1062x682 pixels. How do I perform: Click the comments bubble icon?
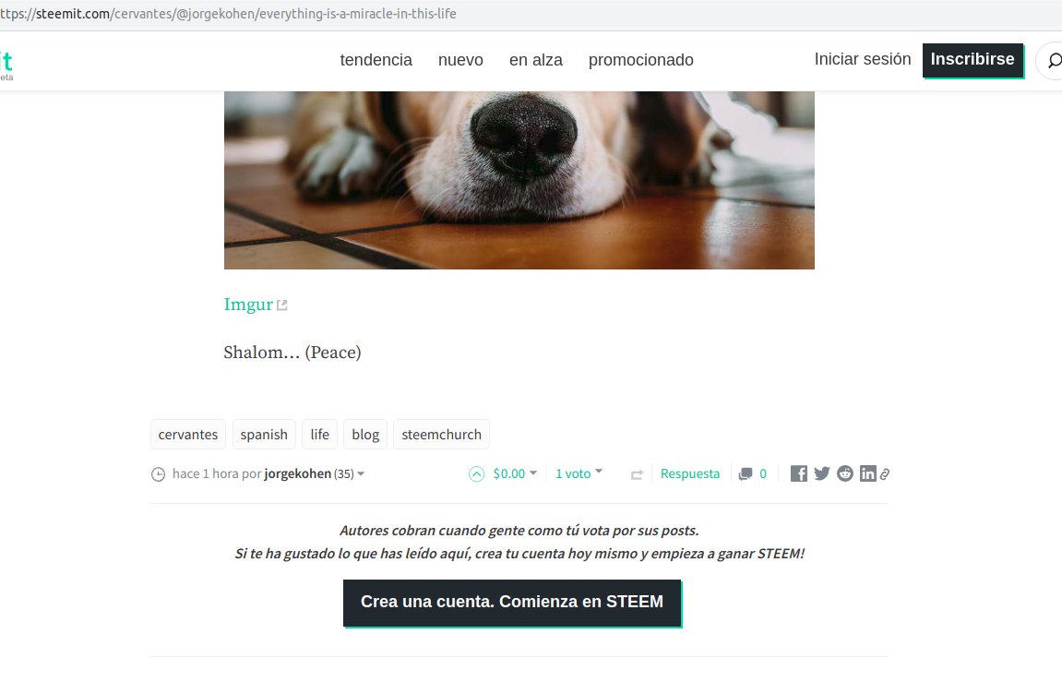click(745, 474)
